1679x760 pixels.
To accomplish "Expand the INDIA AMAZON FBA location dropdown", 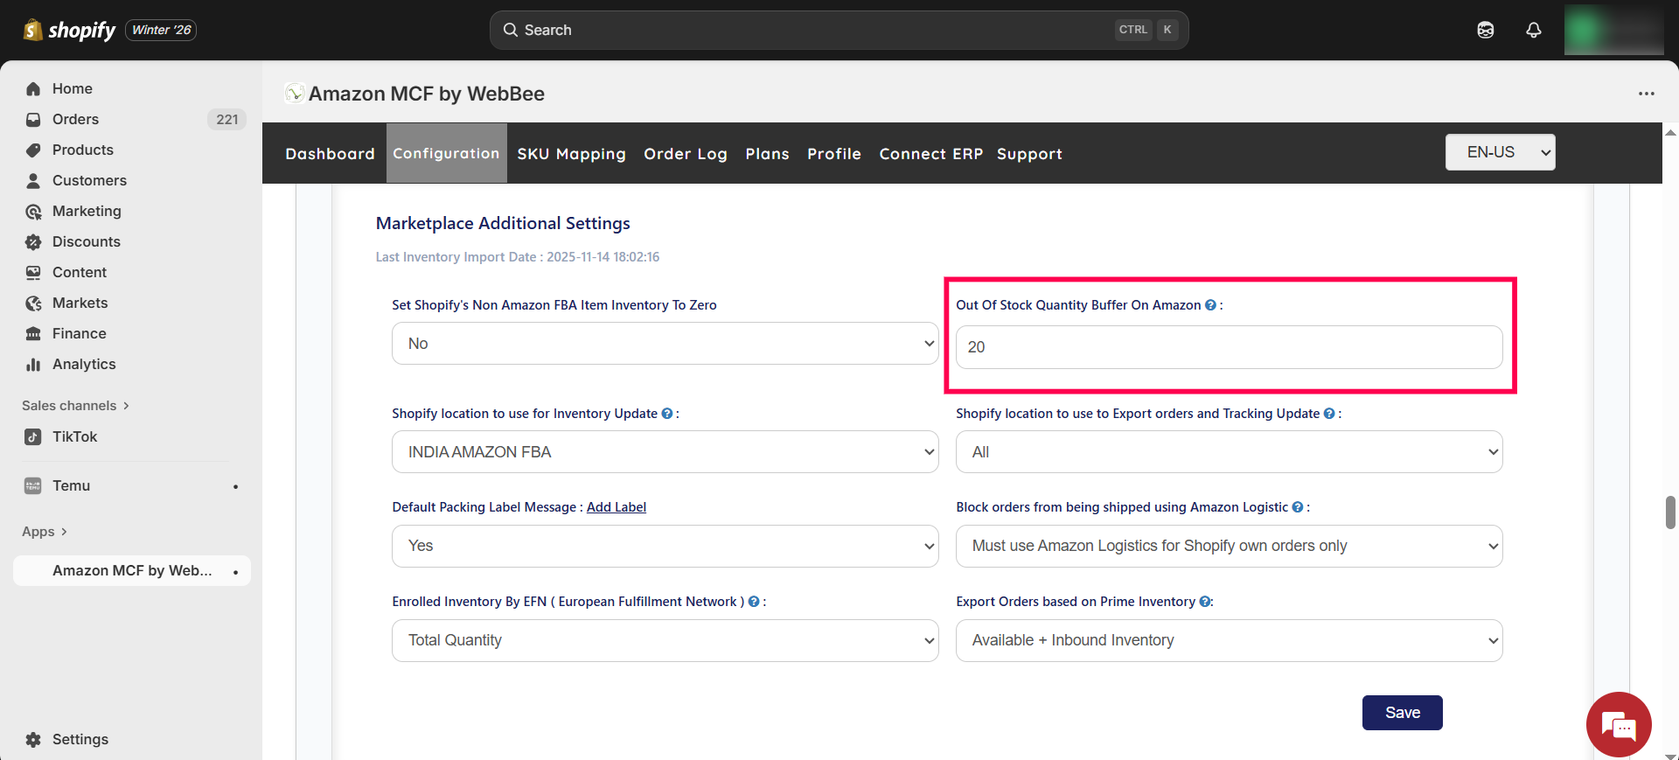I will 665,452.
